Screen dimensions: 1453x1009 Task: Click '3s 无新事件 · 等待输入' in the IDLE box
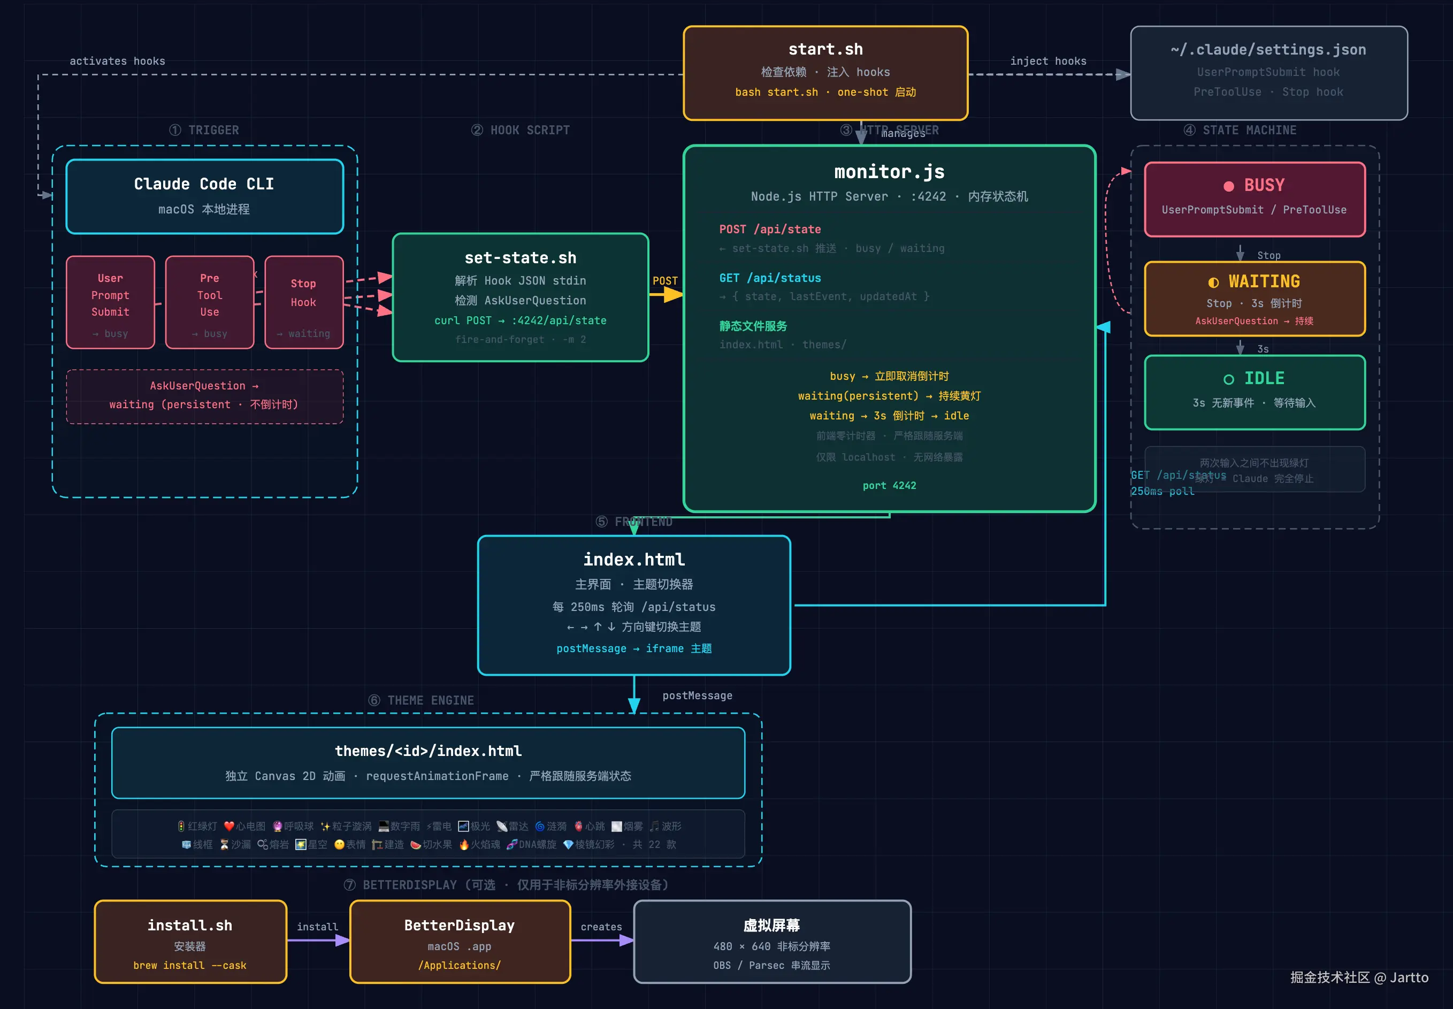pyautogui.click(x=1254, y=403)
